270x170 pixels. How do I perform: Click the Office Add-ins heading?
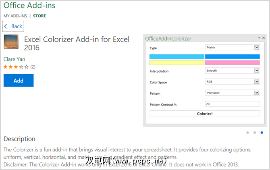(x=29, y=5)
